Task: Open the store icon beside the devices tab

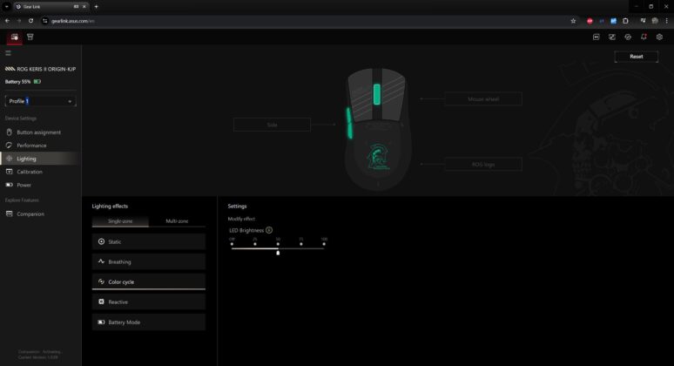Action: pyautogui.click(x=30, y=37)
